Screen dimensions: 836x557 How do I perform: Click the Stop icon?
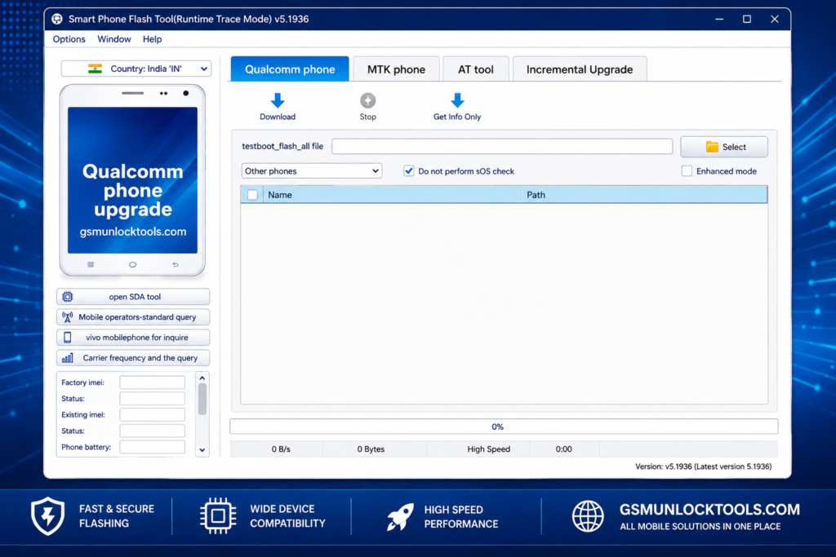click(368, 100)
